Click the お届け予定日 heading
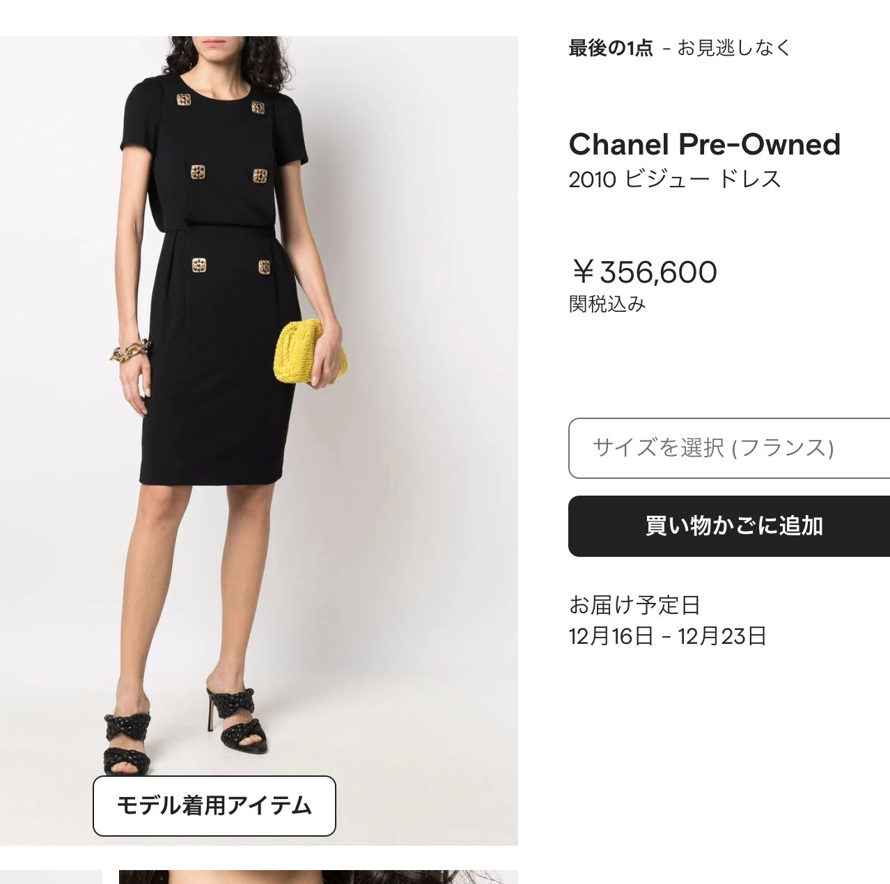The width and height of the screenshot is (890, 884). [634, 605]
